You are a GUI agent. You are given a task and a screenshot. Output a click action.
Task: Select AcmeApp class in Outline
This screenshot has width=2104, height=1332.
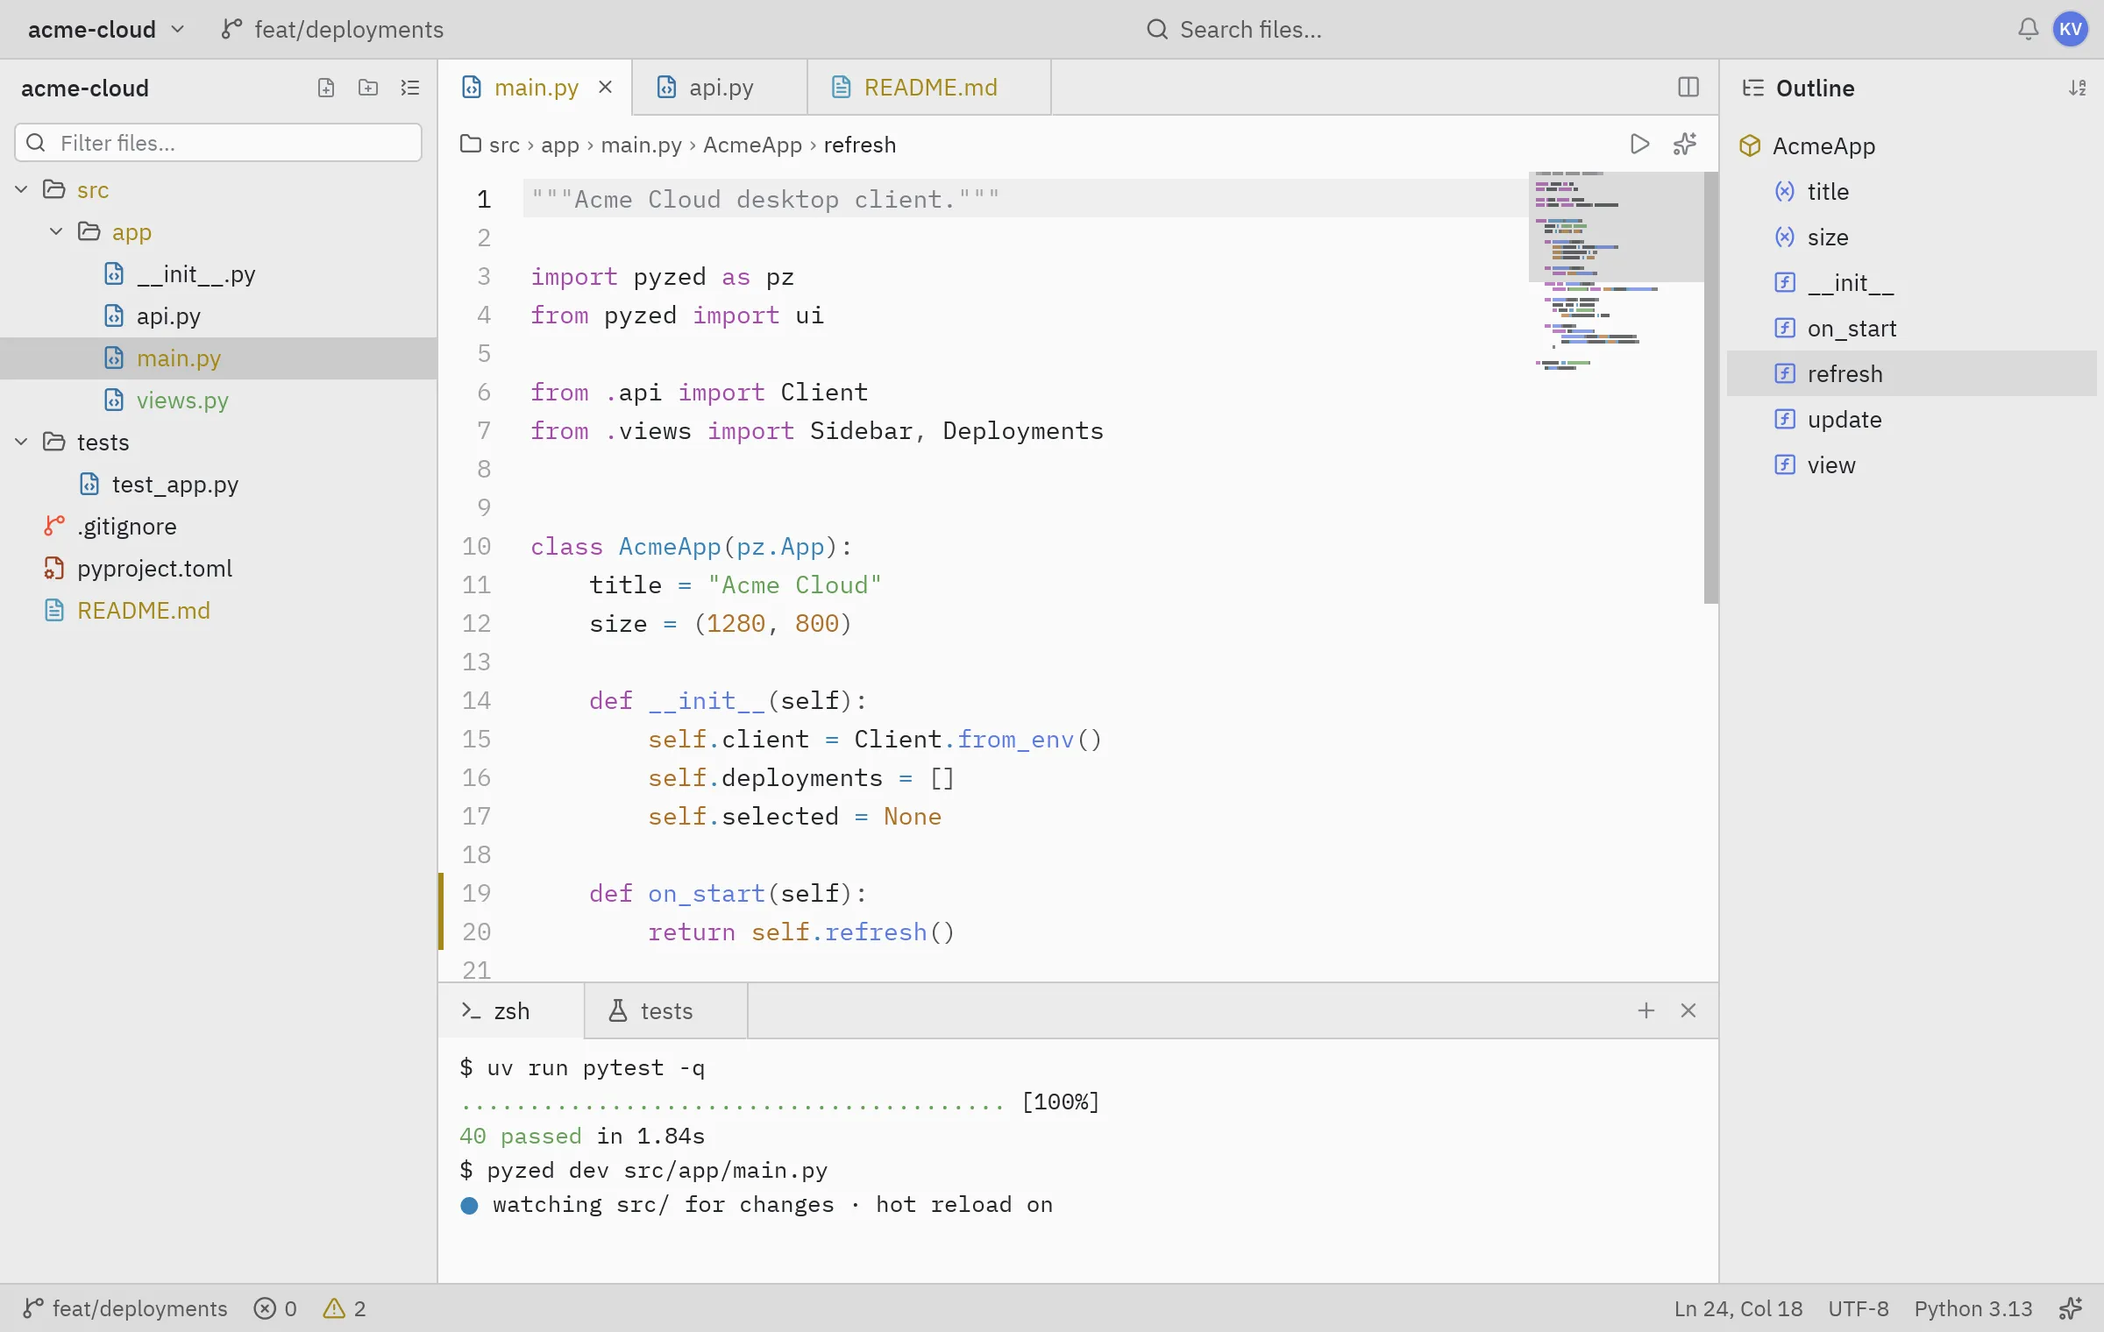pyautogui.click(x=1911, y=145)
